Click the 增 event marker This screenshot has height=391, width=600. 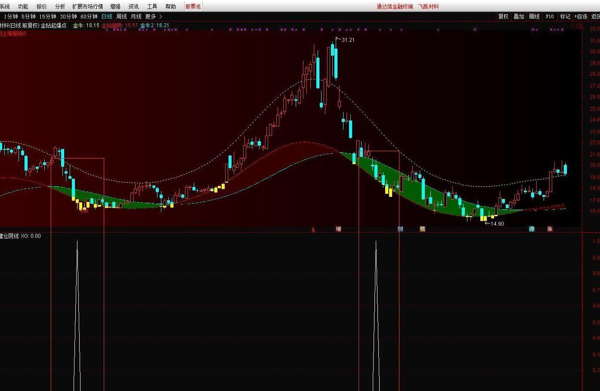(338, 229)
